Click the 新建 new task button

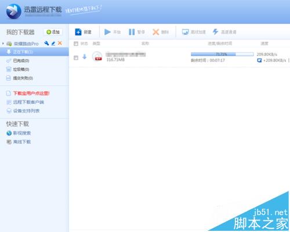83,32
